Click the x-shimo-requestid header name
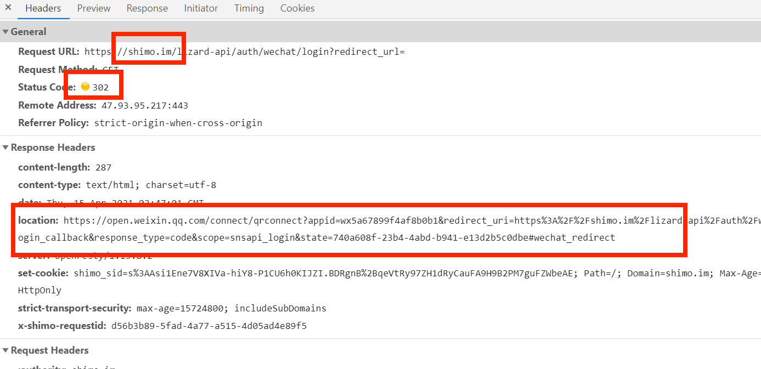The width and height of the screenshot is (761, 369). click(62, 326)
